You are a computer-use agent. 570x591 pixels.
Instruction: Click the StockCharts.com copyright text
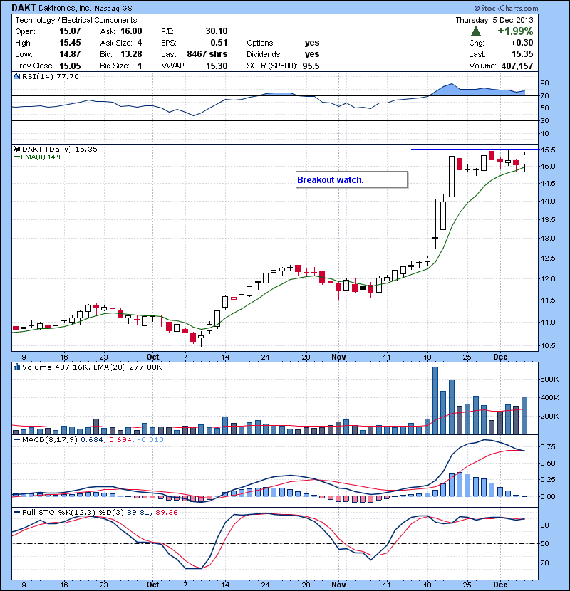point(507,8)
